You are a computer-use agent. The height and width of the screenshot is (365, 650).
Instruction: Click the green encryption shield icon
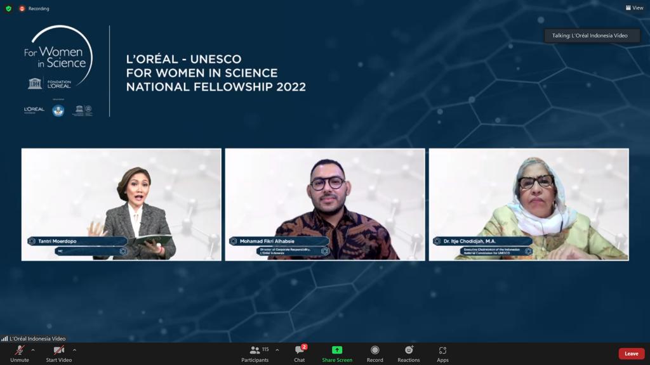point(8,8)
